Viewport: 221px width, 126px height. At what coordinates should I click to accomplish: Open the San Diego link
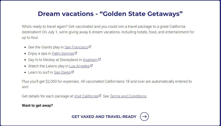point(62,73)
